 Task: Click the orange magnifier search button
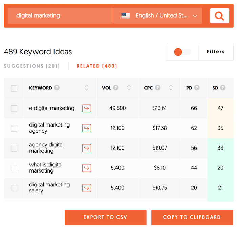pyautogui.click(x=219, y=16)
